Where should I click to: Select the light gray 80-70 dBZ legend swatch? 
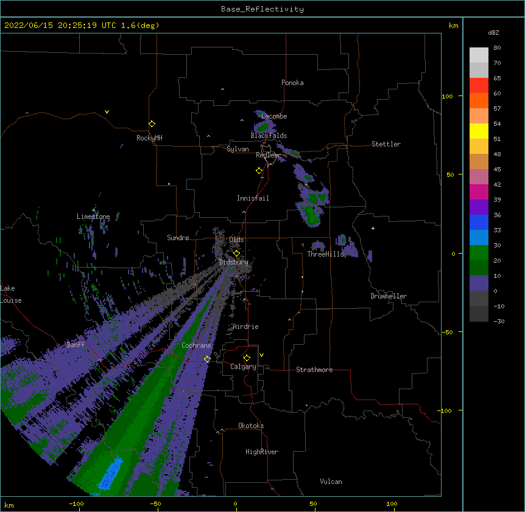[479, 55]
